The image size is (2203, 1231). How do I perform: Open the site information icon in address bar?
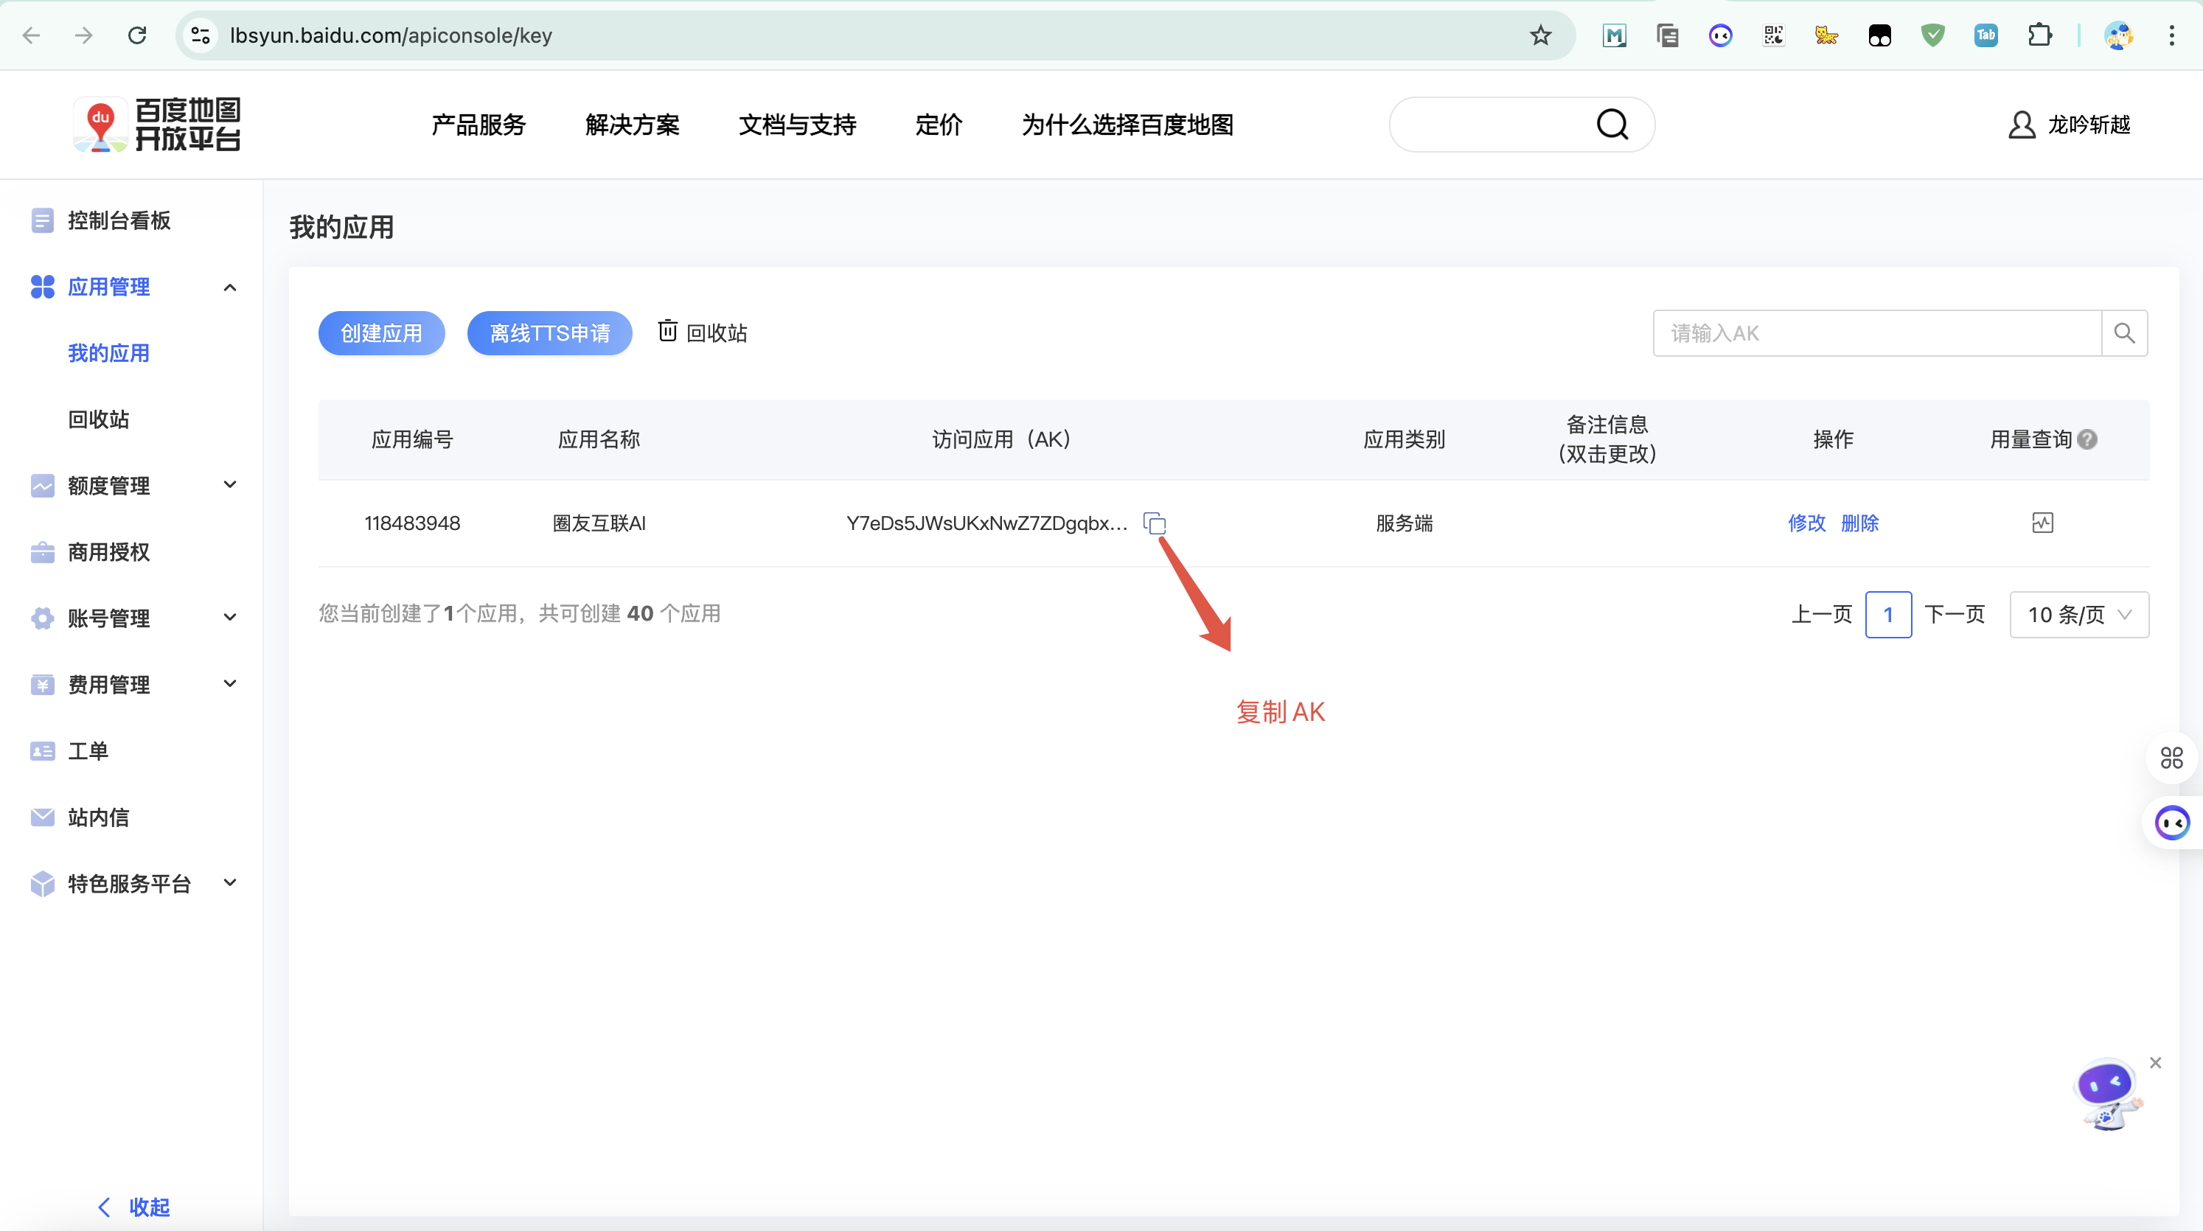pos(200,35)
